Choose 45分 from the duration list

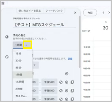pos(22,68)
